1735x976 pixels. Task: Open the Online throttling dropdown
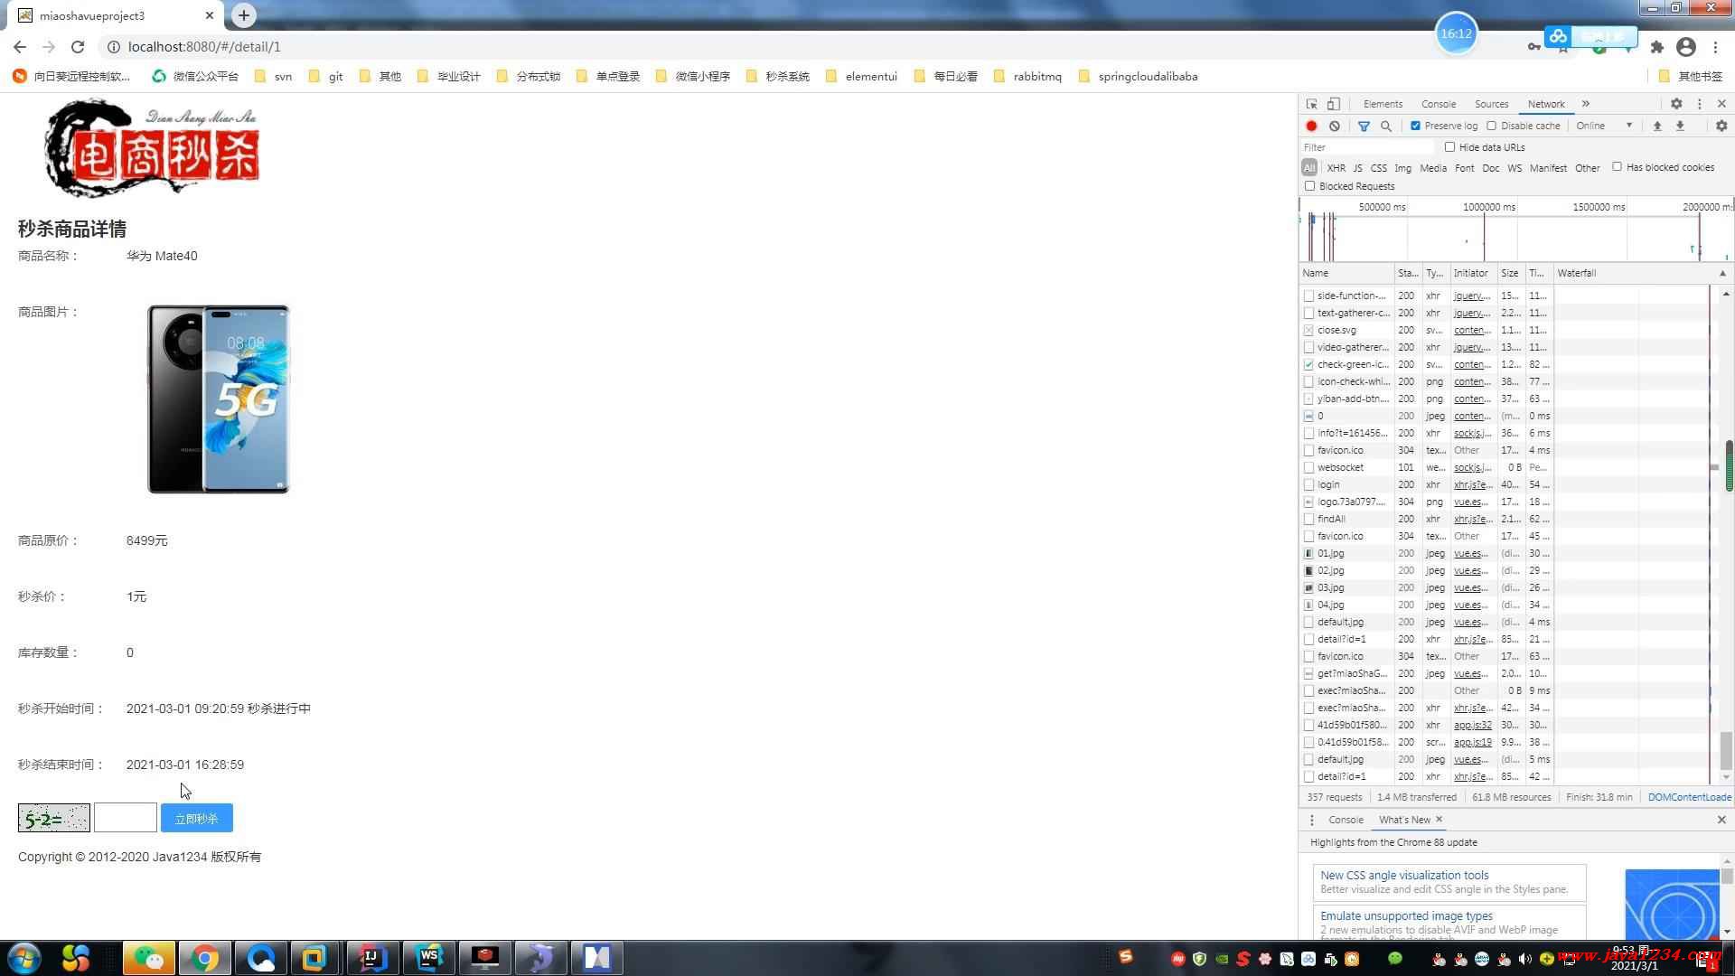1605,126
